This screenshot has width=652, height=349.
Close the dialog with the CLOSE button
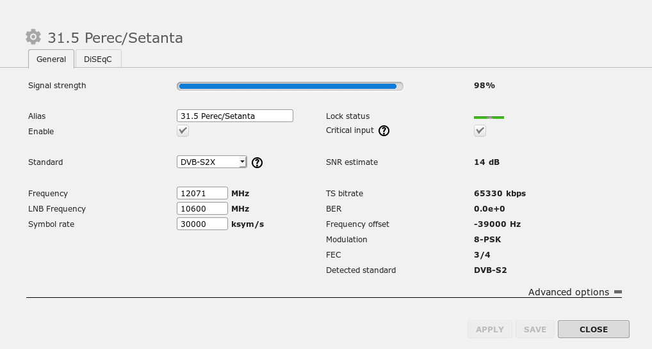pos(593,329)
